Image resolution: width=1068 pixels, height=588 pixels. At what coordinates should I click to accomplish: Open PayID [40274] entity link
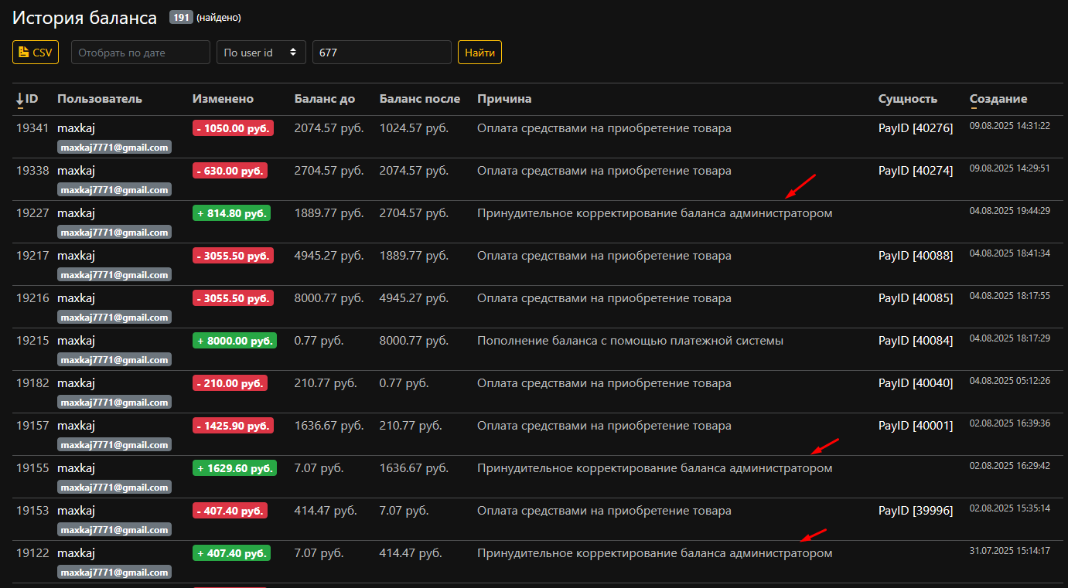916,171
